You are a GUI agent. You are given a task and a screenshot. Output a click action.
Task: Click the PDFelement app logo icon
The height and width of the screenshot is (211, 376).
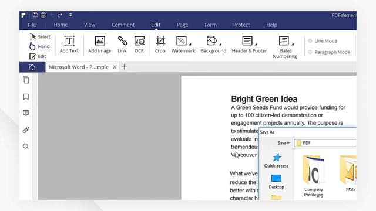click(x=23, y=15)
